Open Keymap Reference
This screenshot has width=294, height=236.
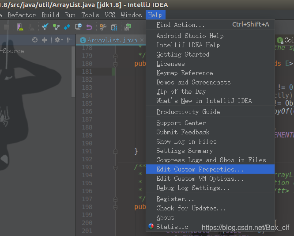(210, 73)
